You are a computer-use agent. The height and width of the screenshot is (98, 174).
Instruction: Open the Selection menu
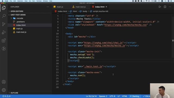[20, 1]
